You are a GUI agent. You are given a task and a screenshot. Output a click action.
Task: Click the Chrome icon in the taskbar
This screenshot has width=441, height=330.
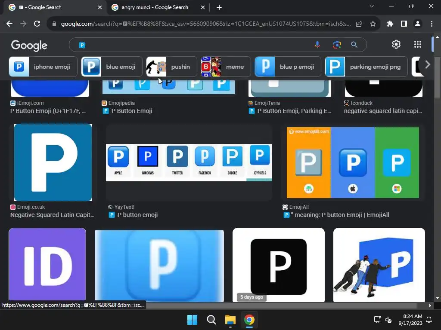coord(249,320)
